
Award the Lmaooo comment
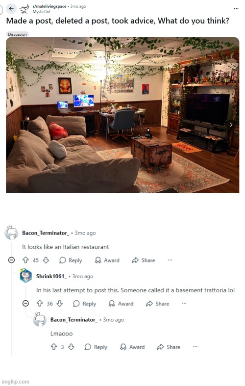tap(132, 347)
